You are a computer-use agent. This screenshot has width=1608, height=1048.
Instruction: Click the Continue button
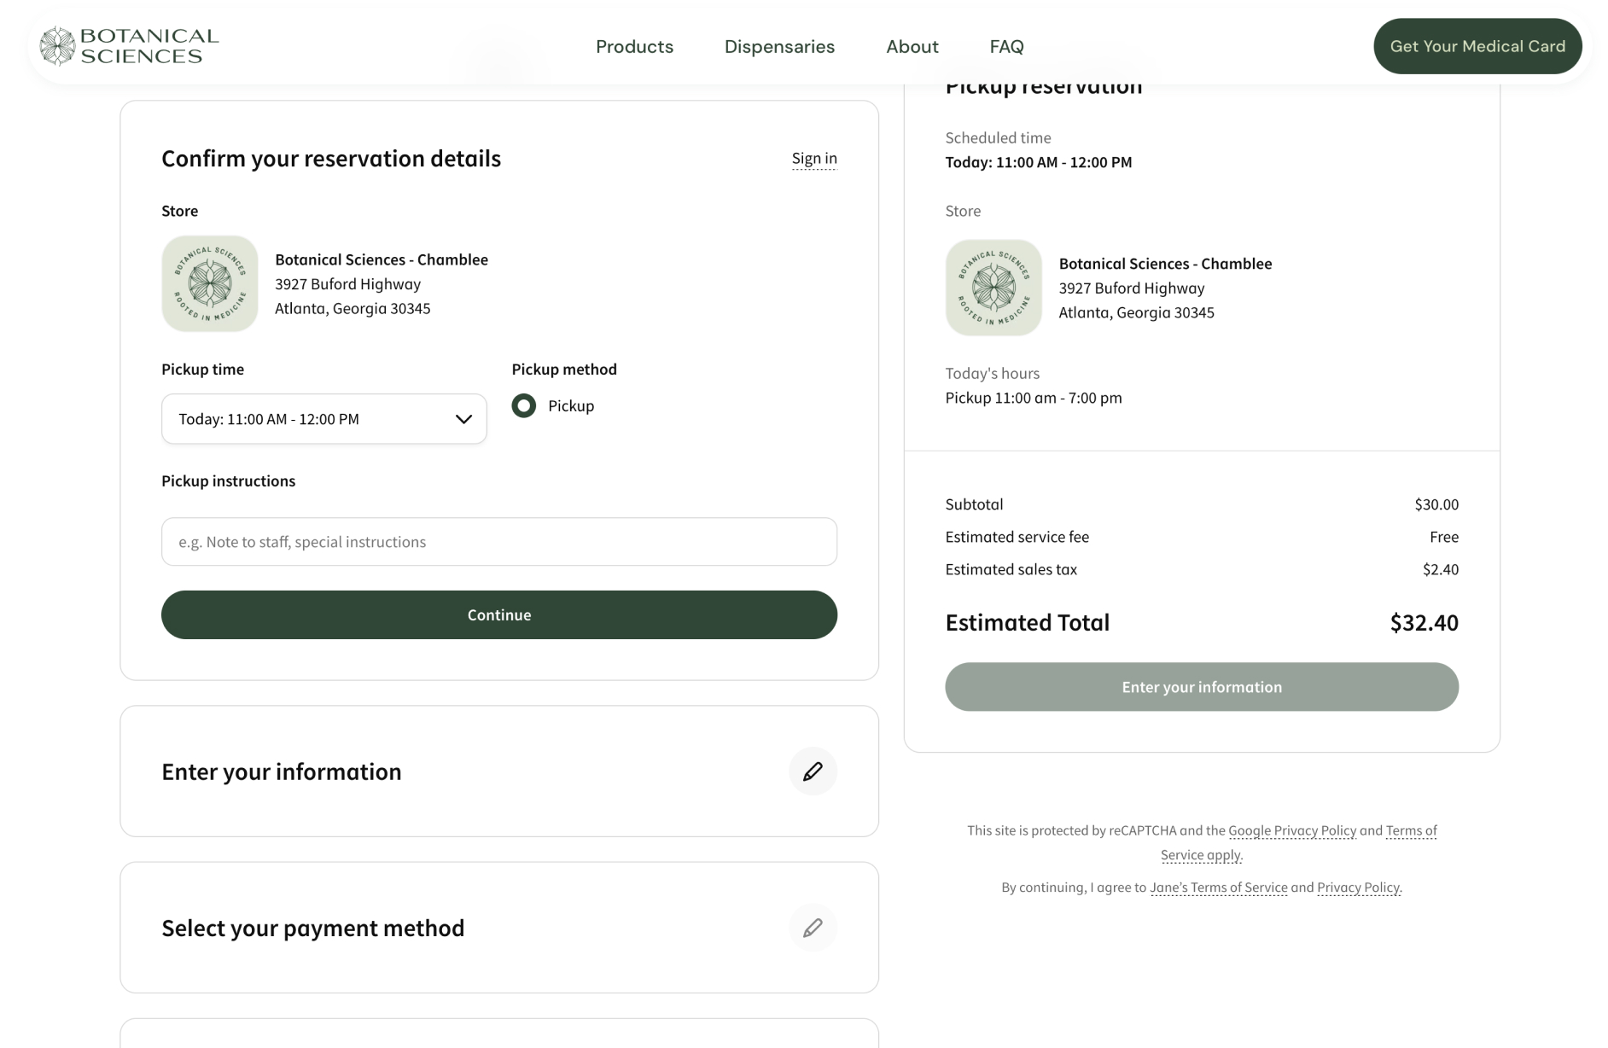(499, 615)
